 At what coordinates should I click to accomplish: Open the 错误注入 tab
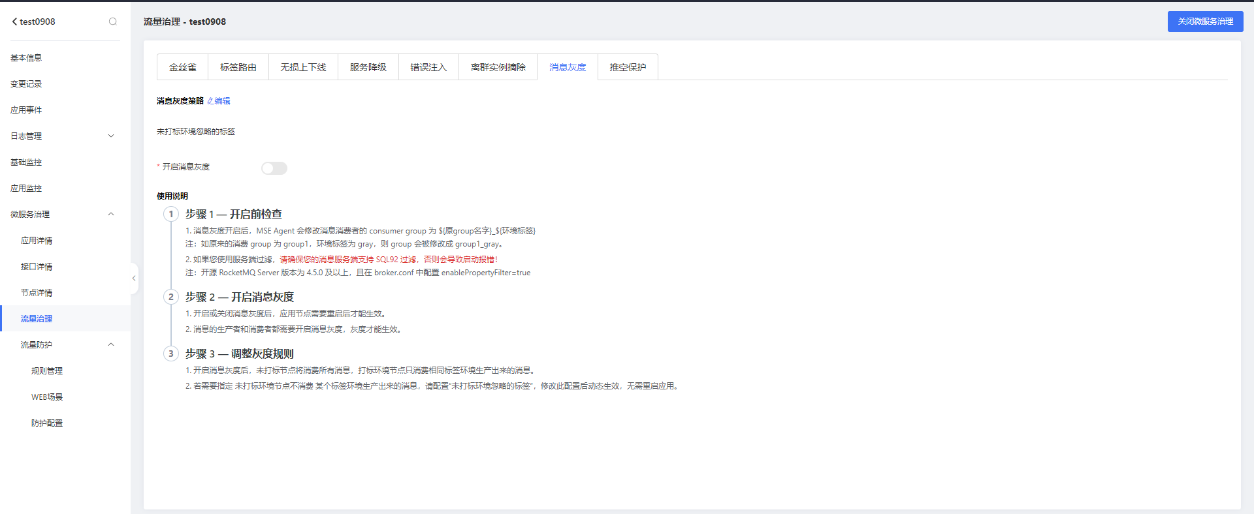pos(428,67)
